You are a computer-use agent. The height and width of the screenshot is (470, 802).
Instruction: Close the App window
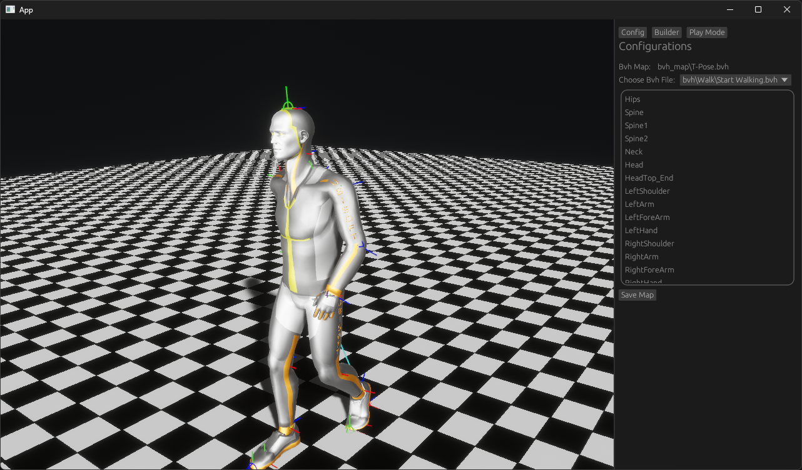coord(787,9)
